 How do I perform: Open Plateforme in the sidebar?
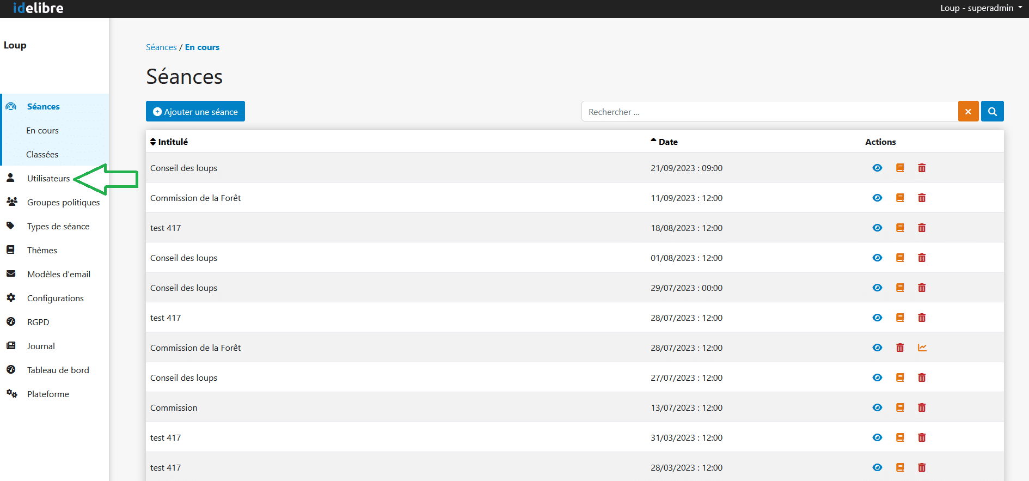[48, 394]
